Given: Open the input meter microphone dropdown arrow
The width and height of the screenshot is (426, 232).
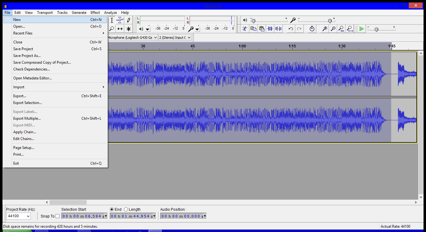Looking at the screenshot, I should [197, 29].
